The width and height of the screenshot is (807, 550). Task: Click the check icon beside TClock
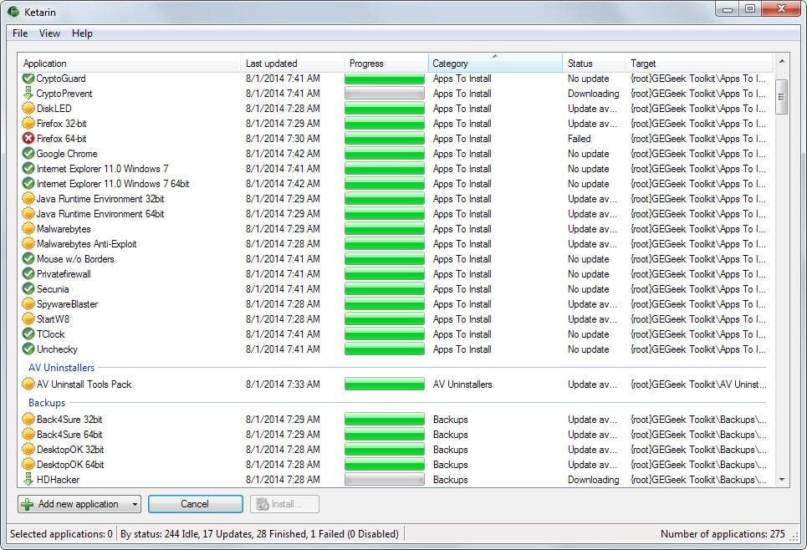tap(28, 334)
